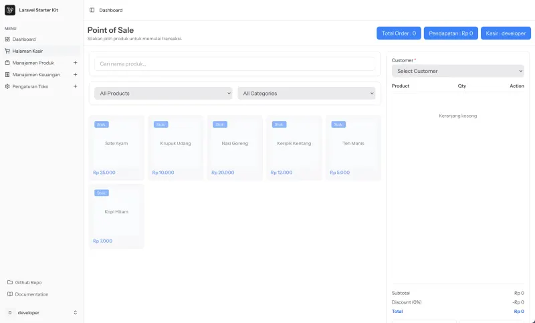Add Teh Manis product to cart
This screenshot has height=323, width=535.
353,148
